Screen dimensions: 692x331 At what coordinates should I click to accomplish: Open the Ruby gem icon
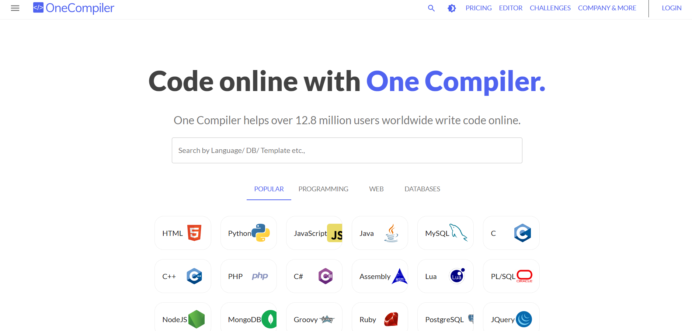click(391, 319)
